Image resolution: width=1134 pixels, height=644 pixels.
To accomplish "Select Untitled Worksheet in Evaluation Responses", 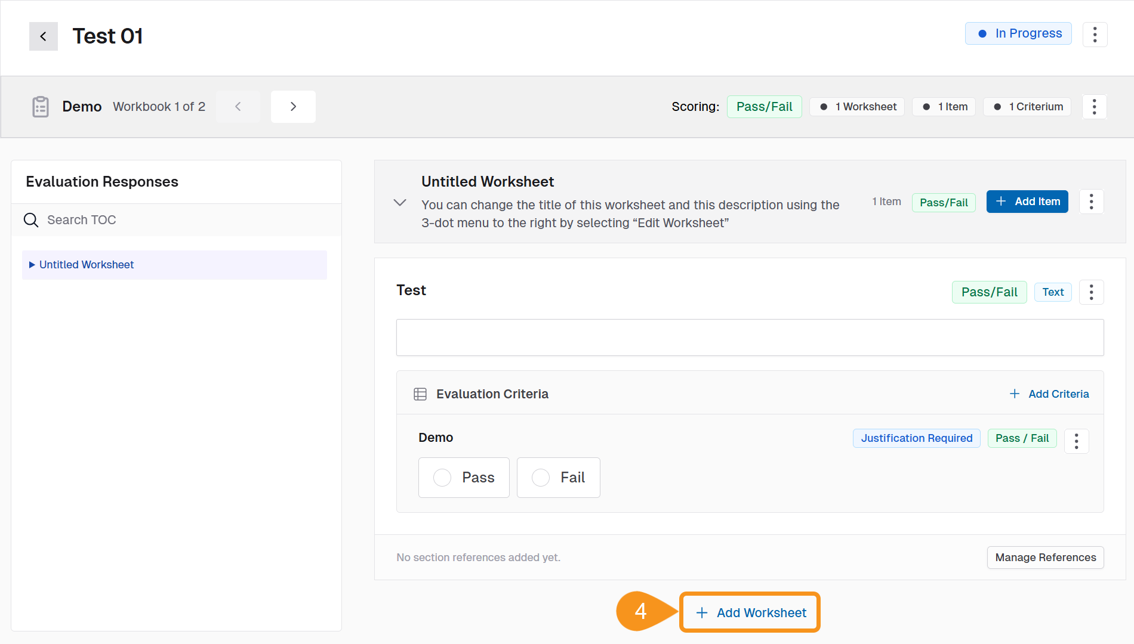I will pos(87,264).
